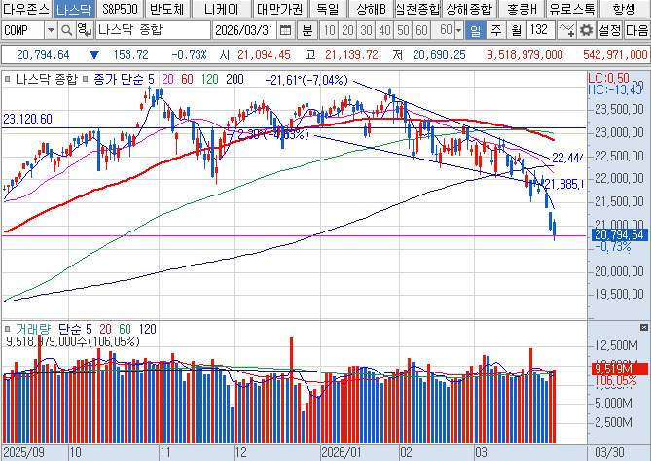Open chart settings gear icon

tap(586, 30)
